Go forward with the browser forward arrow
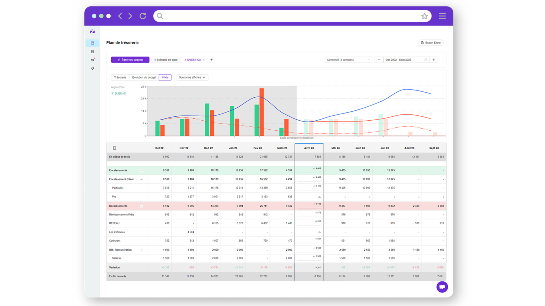This screenshot has height=306, width=545. tap(130, 16)
